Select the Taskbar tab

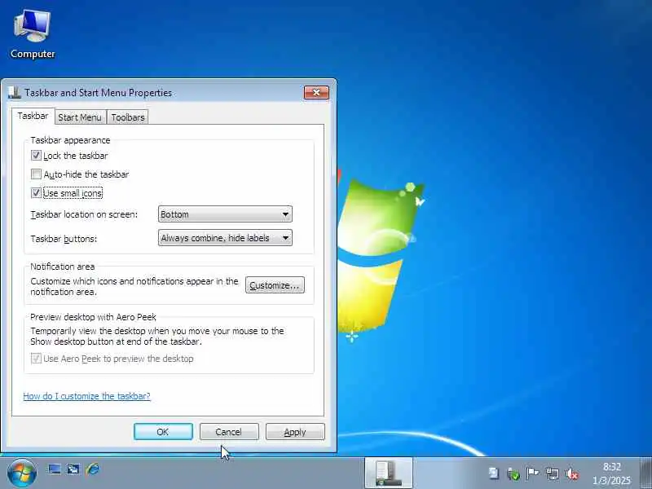click(33, 116)
